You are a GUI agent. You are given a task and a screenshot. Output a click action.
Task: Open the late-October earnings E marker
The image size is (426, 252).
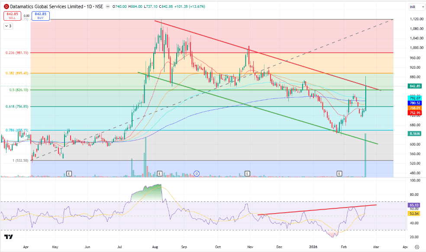(247, 173)
